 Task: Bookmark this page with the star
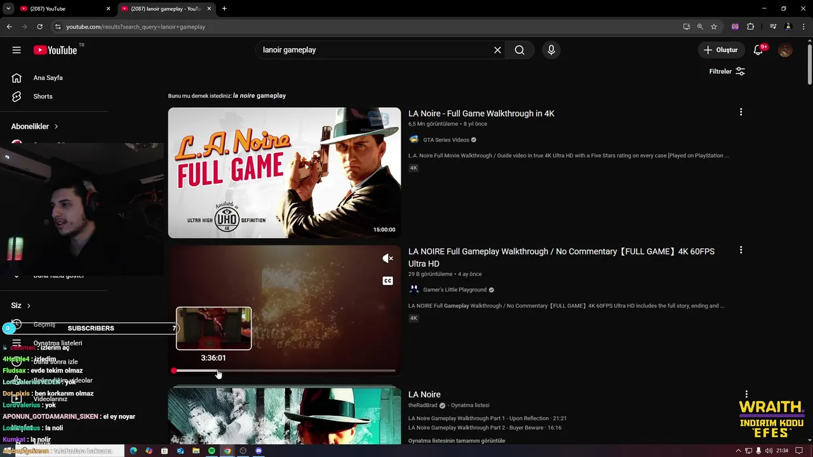(714, 27)
